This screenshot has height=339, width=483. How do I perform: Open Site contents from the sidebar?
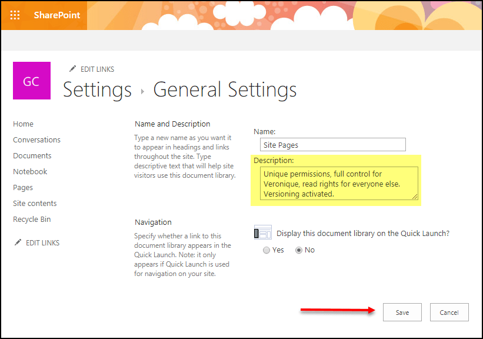(x=35, y=204)
